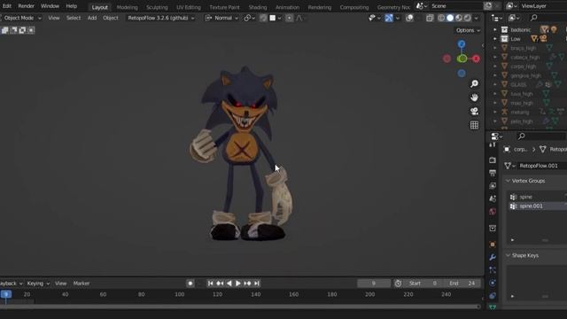567x319 pixels.
Task: Click the new scene icon beside Scene
Action: pos(488,6)
